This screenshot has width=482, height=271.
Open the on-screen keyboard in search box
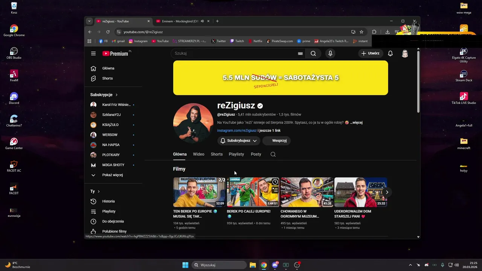pyautogui.click(x=300, y=53)
